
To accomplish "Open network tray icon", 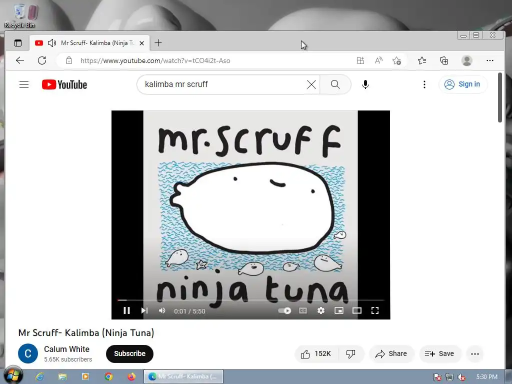I will coord(449,377).
